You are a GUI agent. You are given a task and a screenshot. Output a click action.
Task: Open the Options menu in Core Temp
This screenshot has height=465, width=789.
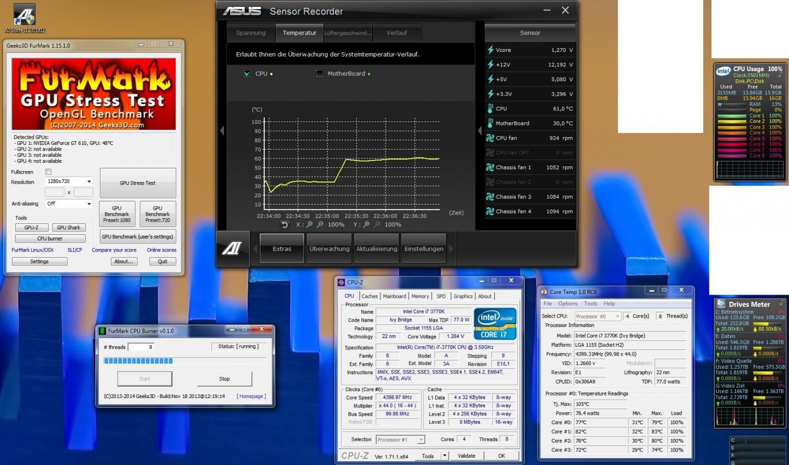click(x=568, y=303)
